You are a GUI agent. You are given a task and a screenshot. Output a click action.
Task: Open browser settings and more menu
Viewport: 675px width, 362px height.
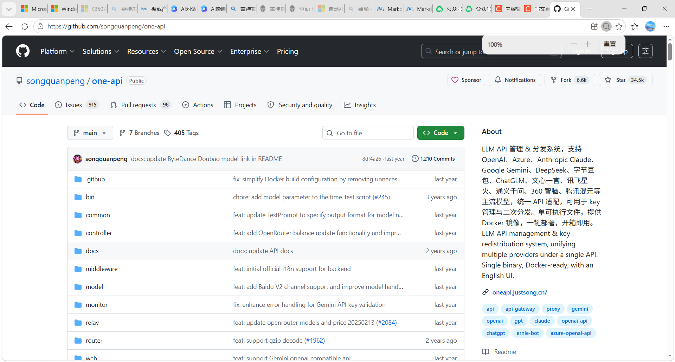tap(666, 26)
